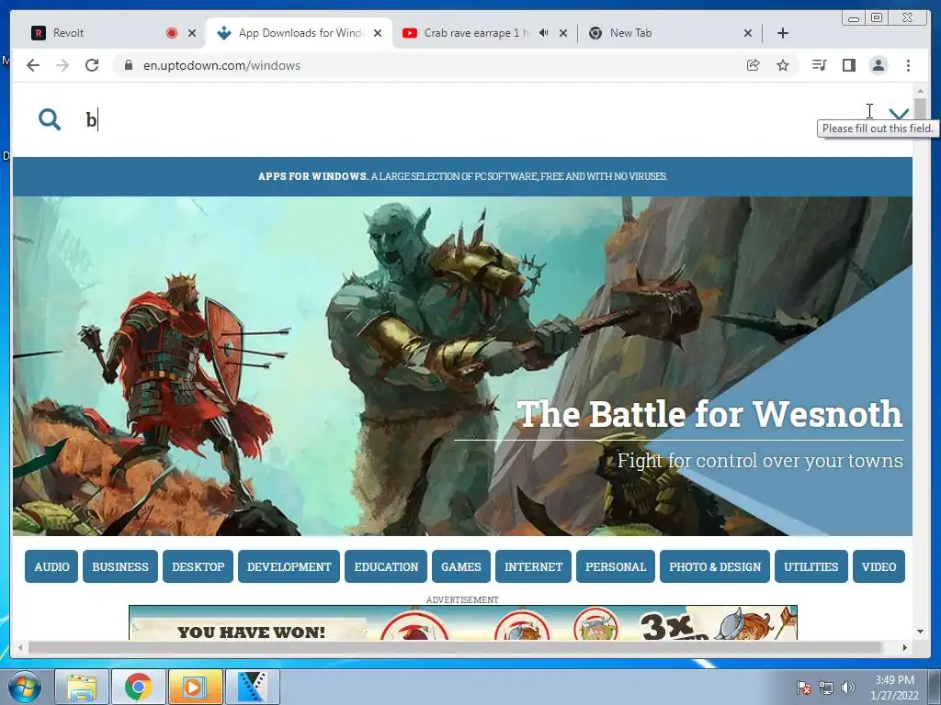Open the PERSONAL category
Image resolution: width=941 pixels, height=705 pixels.
pos(616,566)
